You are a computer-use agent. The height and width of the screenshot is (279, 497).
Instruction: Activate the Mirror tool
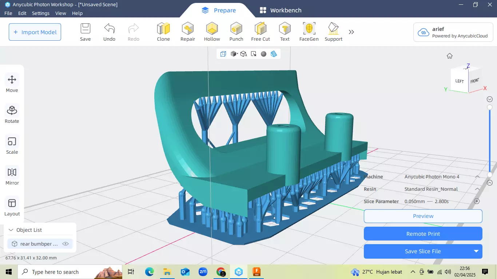[x=12, y=176]
